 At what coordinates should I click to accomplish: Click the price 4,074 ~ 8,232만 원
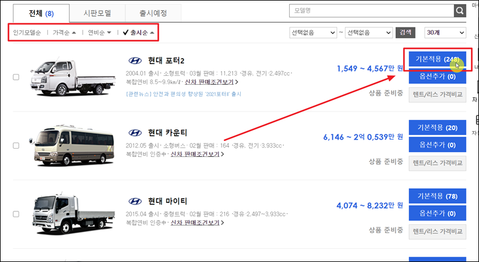(370, 206)
